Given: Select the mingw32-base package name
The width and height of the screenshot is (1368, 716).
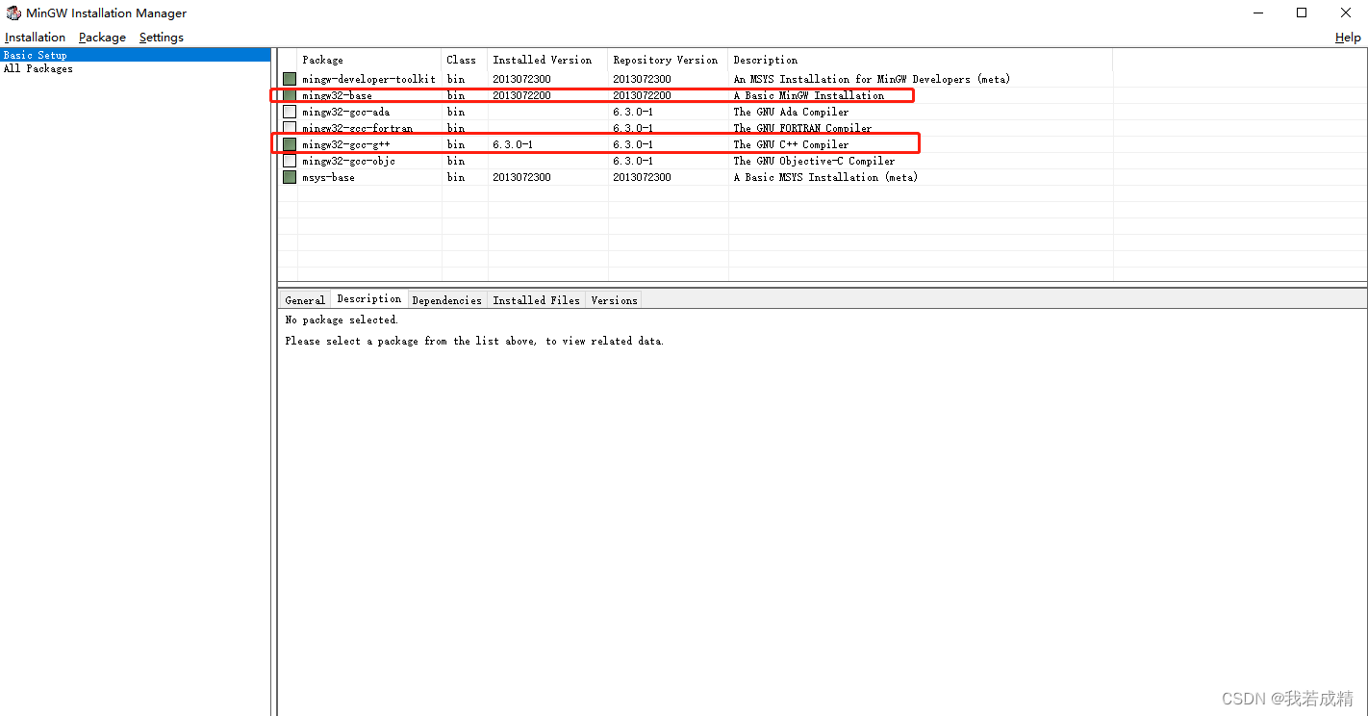Looking at the screenshot, I should [337, 95].
